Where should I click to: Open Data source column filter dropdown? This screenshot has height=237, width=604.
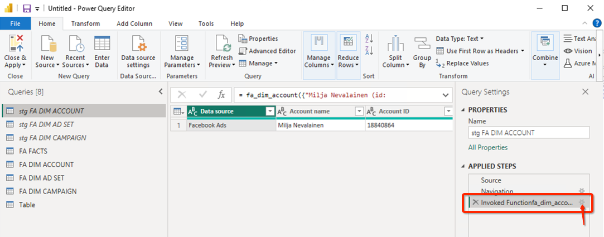[269, 112]
